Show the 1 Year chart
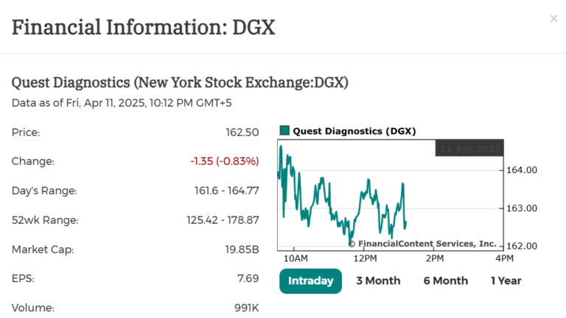The width and height of the screenshot is (566, 318). tap(506, 280)
